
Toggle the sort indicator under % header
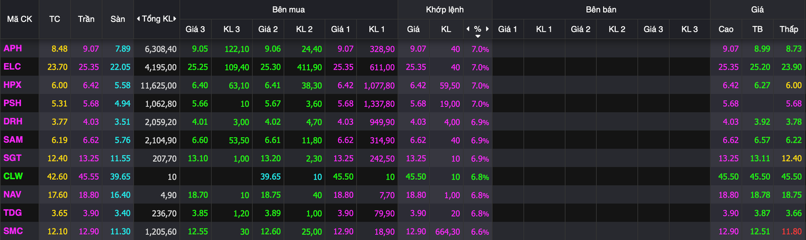point(478,36)
